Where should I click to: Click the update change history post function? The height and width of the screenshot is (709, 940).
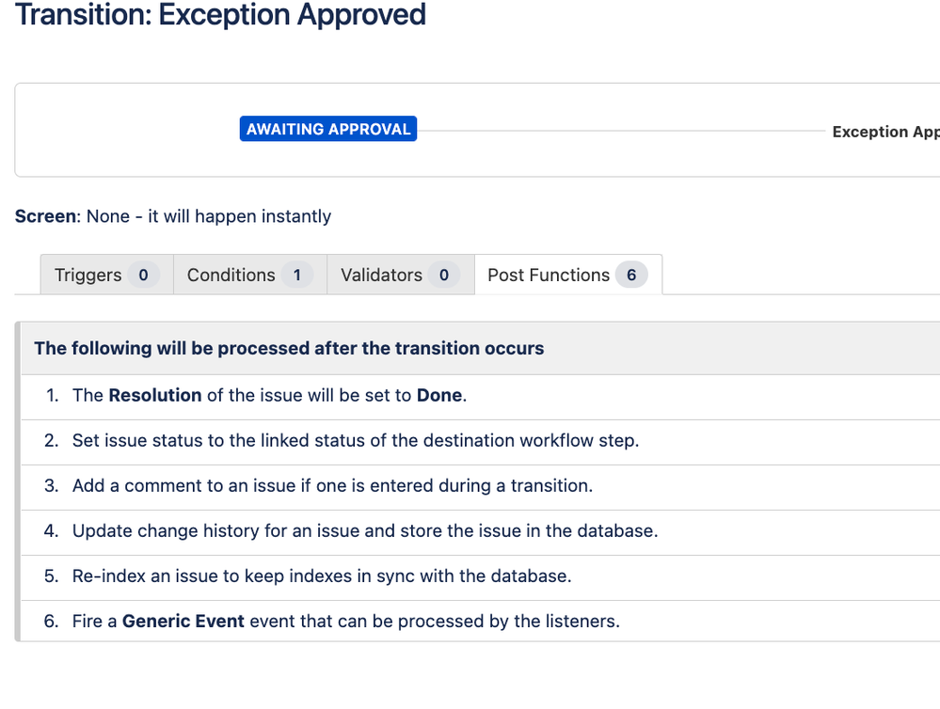click(x=367, y=531)
